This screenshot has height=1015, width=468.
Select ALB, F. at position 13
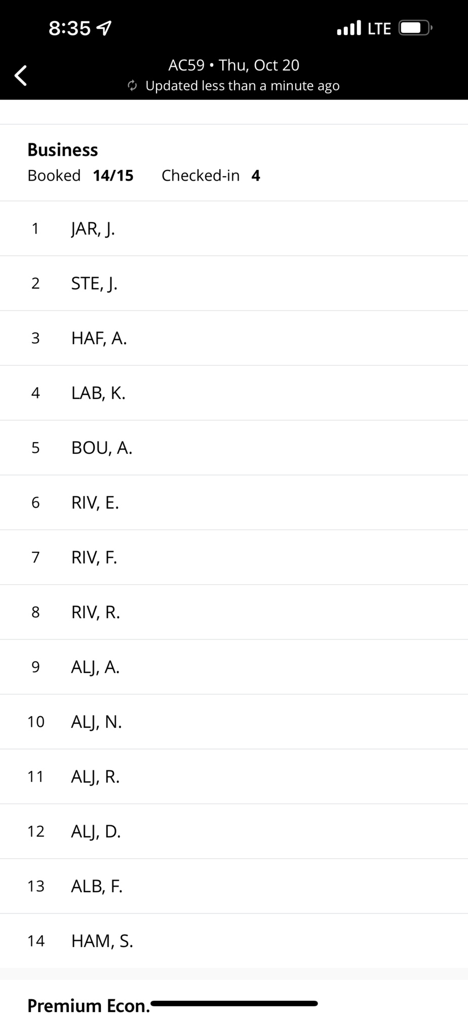click(234, 886)
